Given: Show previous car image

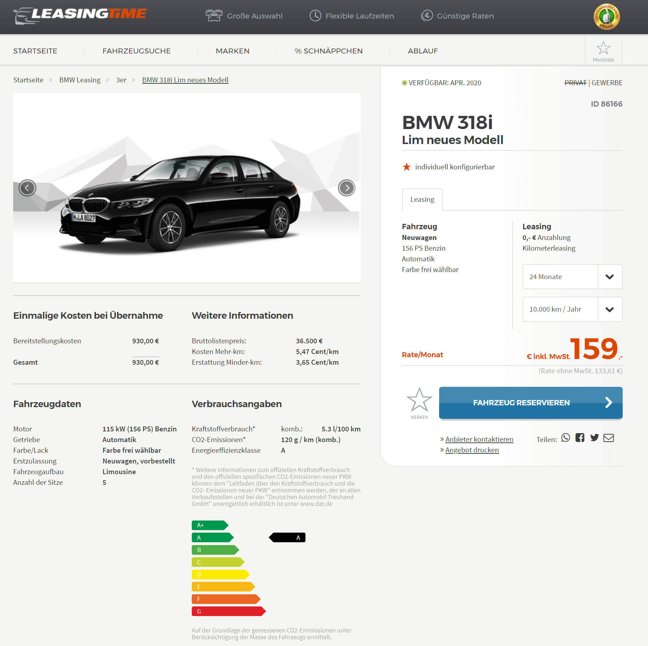Looking at the screenshot, I should click(27, 188).
